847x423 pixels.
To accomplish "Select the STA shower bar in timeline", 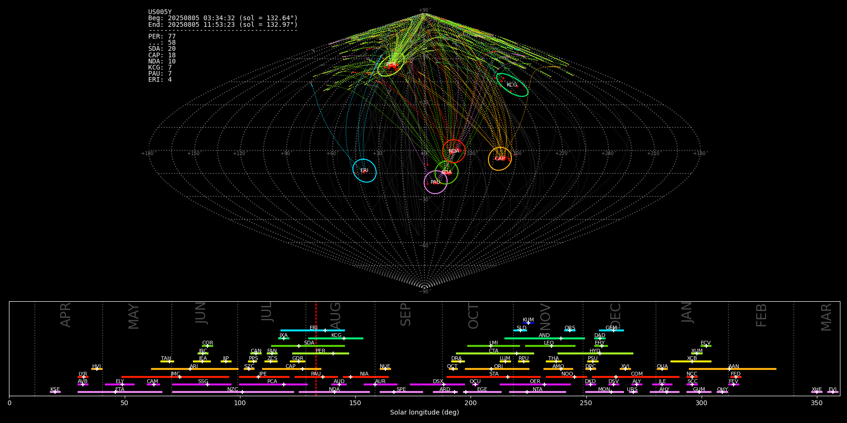I will [494, 377].
